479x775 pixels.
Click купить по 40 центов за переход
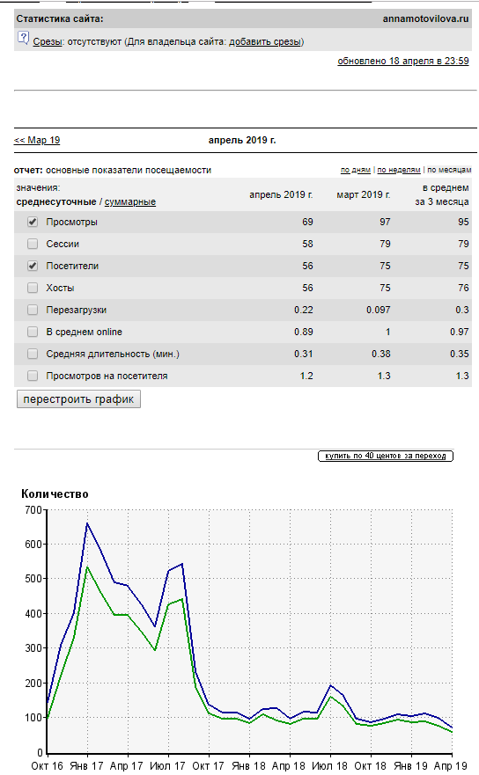pyautogui.click(x=386, y=456)
